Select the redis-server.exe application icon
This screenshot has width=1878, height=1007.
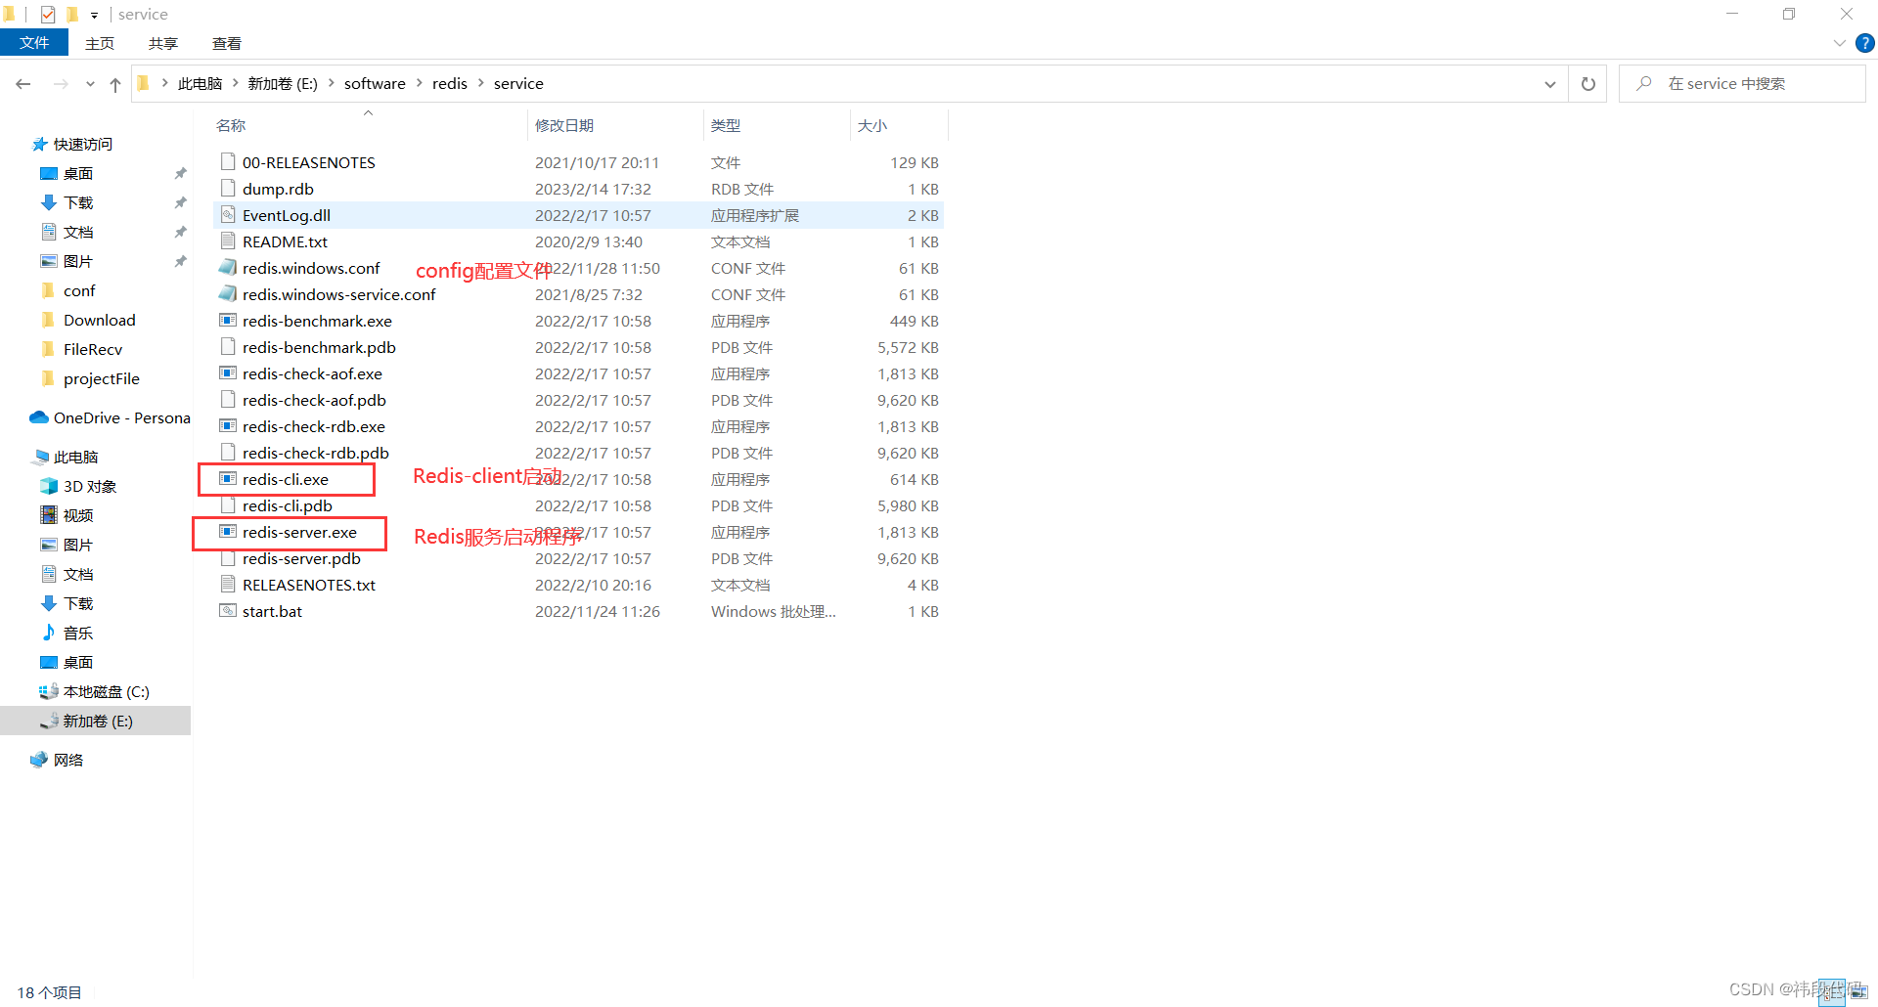tap(228, 532)
